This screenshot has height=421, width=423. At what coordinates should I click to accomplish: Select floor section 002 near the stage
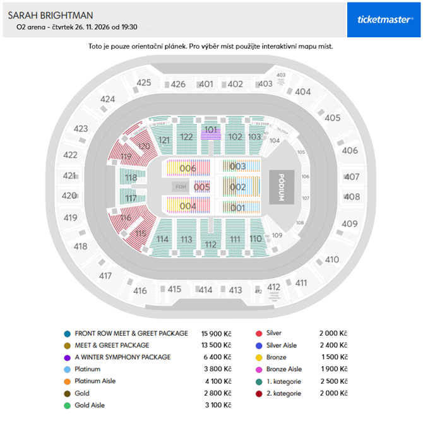pyautogui.click(x=237, y=187)
